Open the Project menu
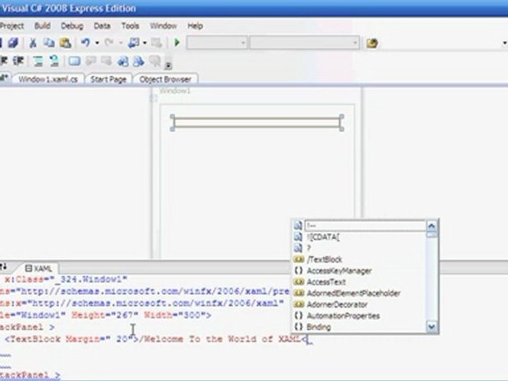 12,26
